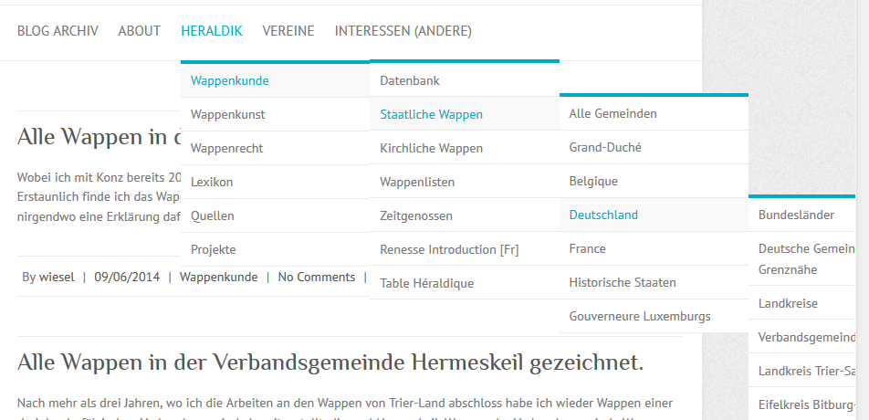Expand the INTERESSEN (ANDERE) menu
869x420 pixels.
[403, 31]
